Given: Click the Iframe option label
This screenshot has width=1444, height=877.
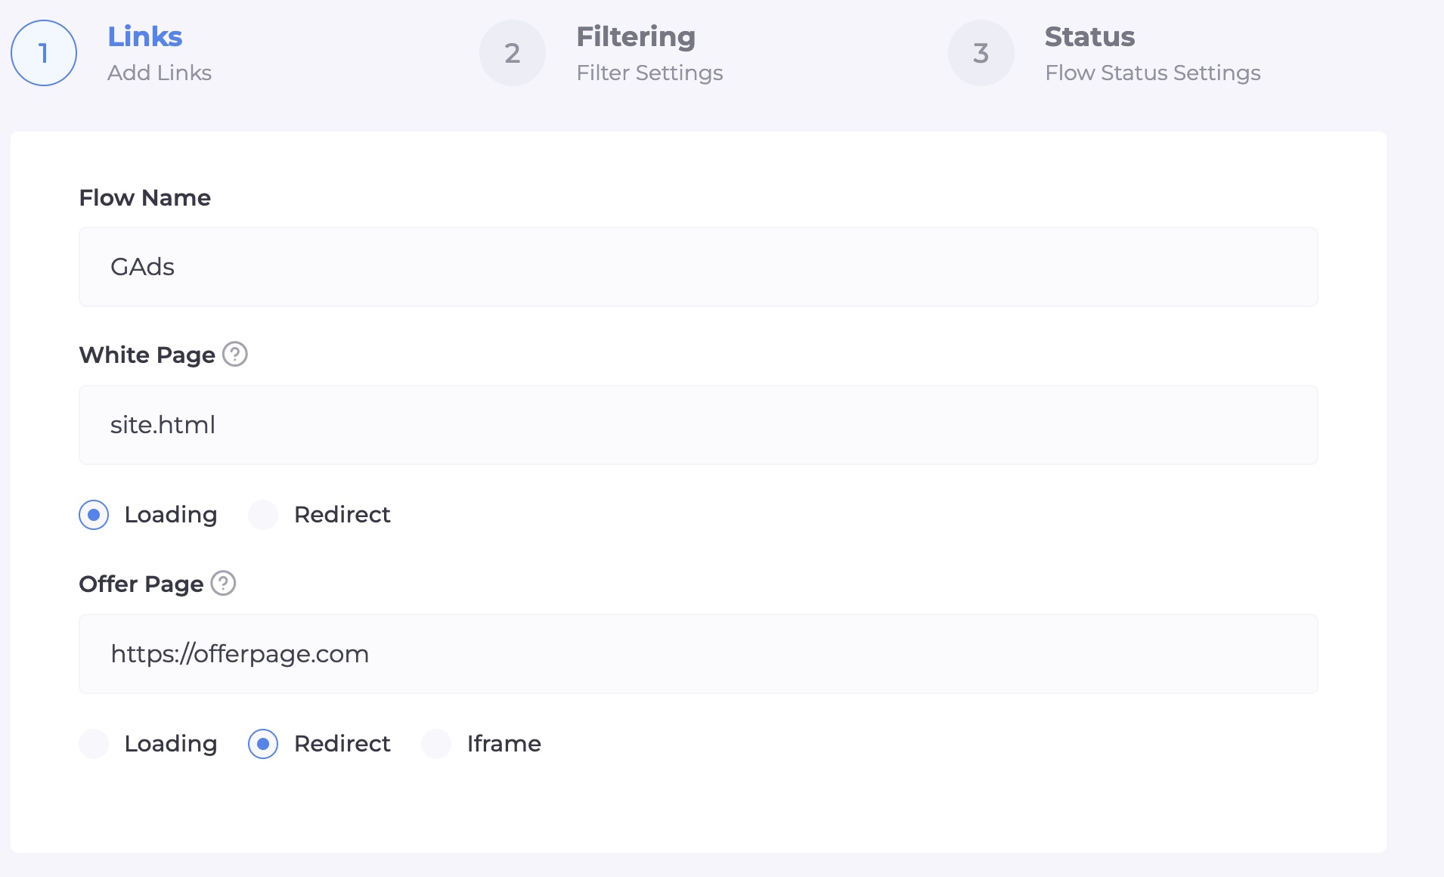Looking at the screenshot, I should click(x=504, y=744).
